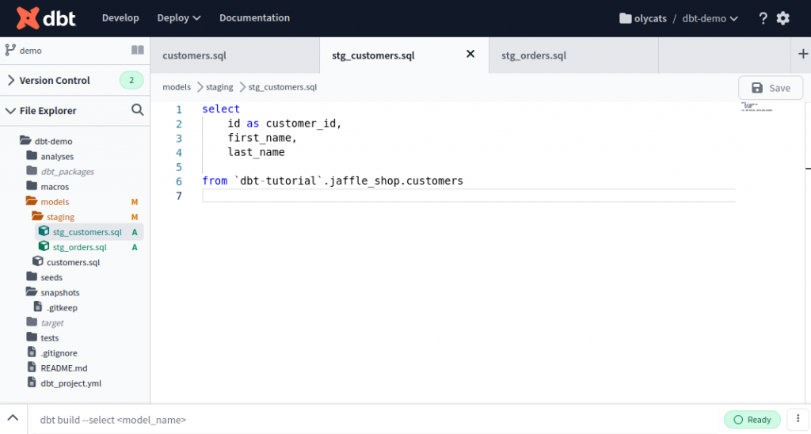Viewport: 811px width, 434px height.
Task: Open the help question mark icon
Action: [x=763, y=19]
